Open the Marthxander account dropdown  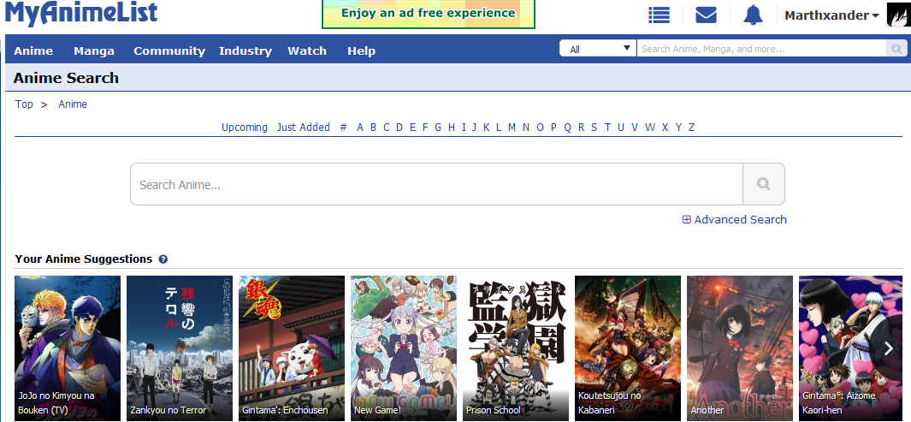[831, 15]
